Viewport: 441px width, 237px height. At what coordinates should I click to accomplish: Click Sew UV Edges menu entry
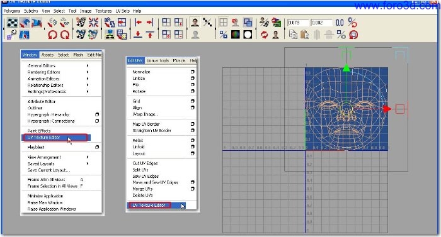click(x=146, y=176)
